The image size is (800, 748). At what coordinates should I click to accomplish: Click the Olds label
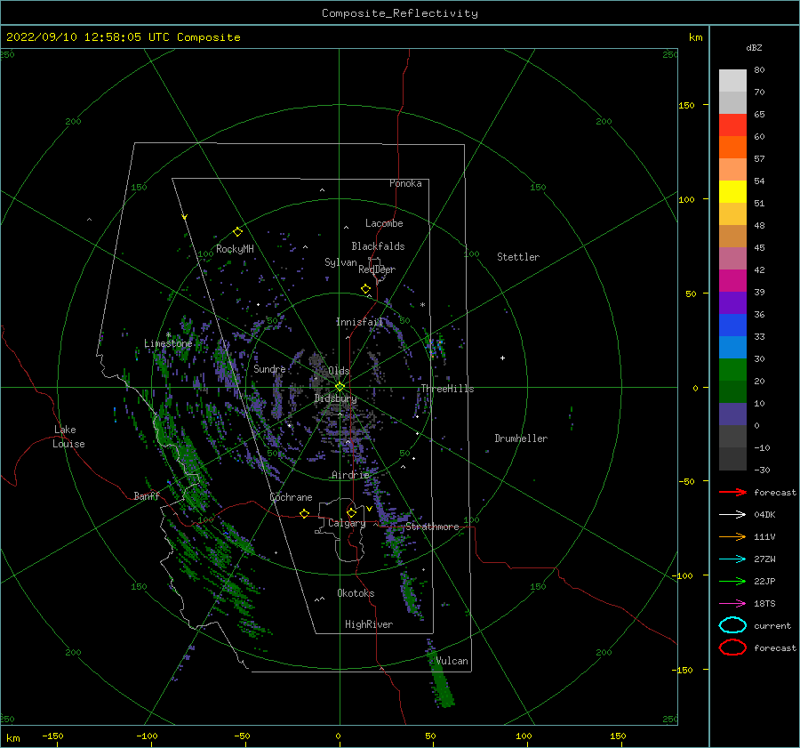339,371
